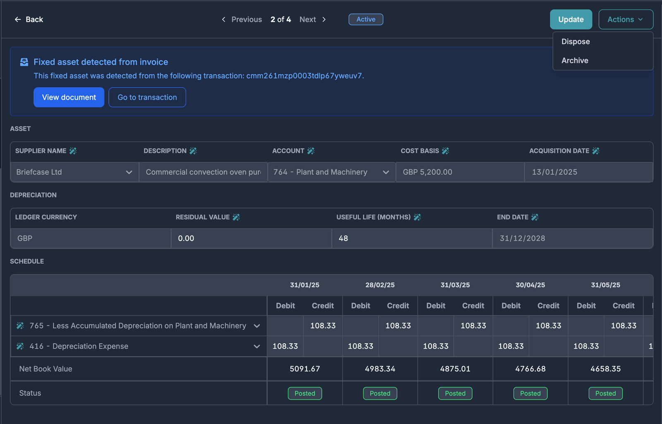
Task: Click magic wand icon beside Account
Action: pyautogui.click(x=311, y=151)
